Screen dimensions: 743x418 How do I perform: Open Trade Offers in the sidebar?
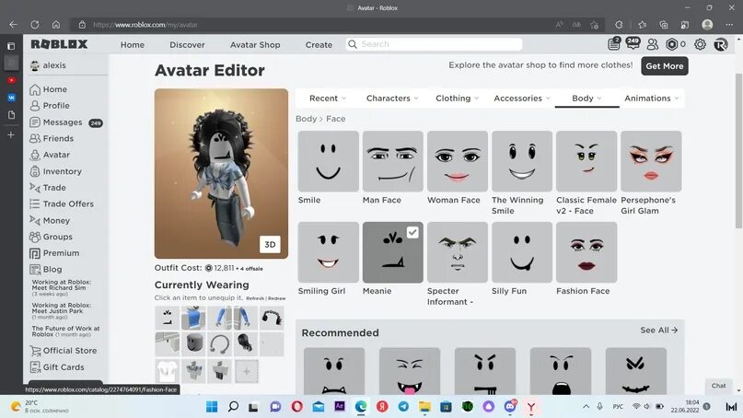pyautogui.click(x=61, y=203)
